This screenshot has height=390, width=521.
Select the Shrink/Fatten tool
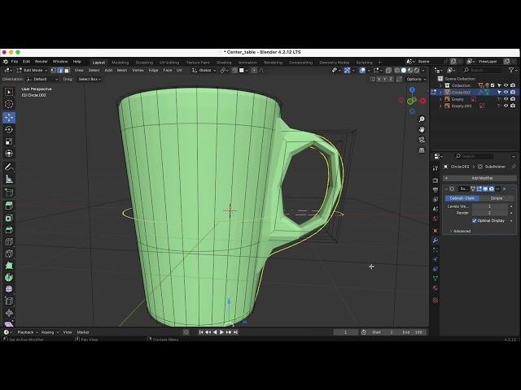click(9, 313)
